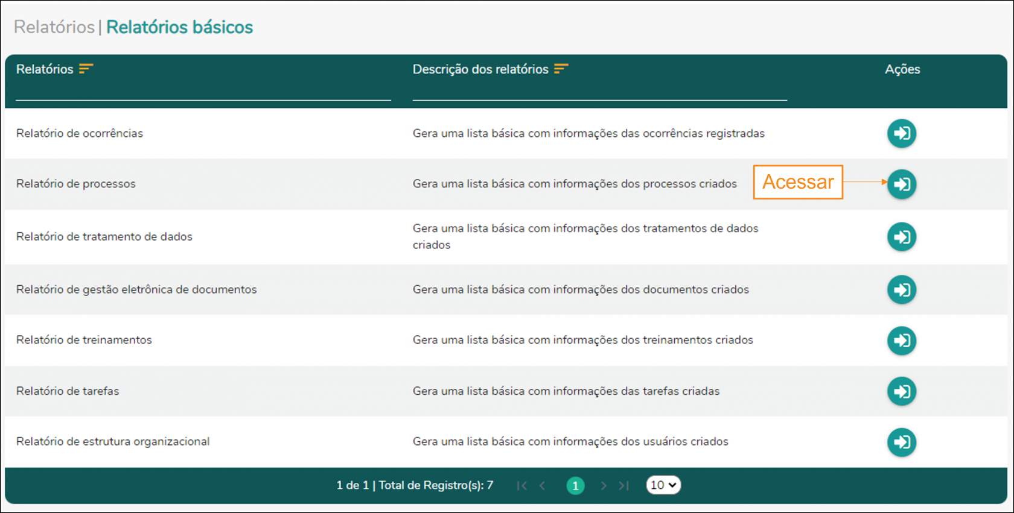
Task: Click the Ações column header
Action: [902, 69]
